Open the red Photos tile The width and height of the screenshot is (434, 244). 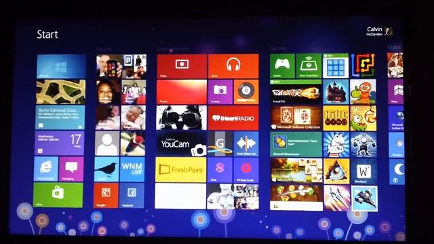pyautogui.click(x=182, y=92)
